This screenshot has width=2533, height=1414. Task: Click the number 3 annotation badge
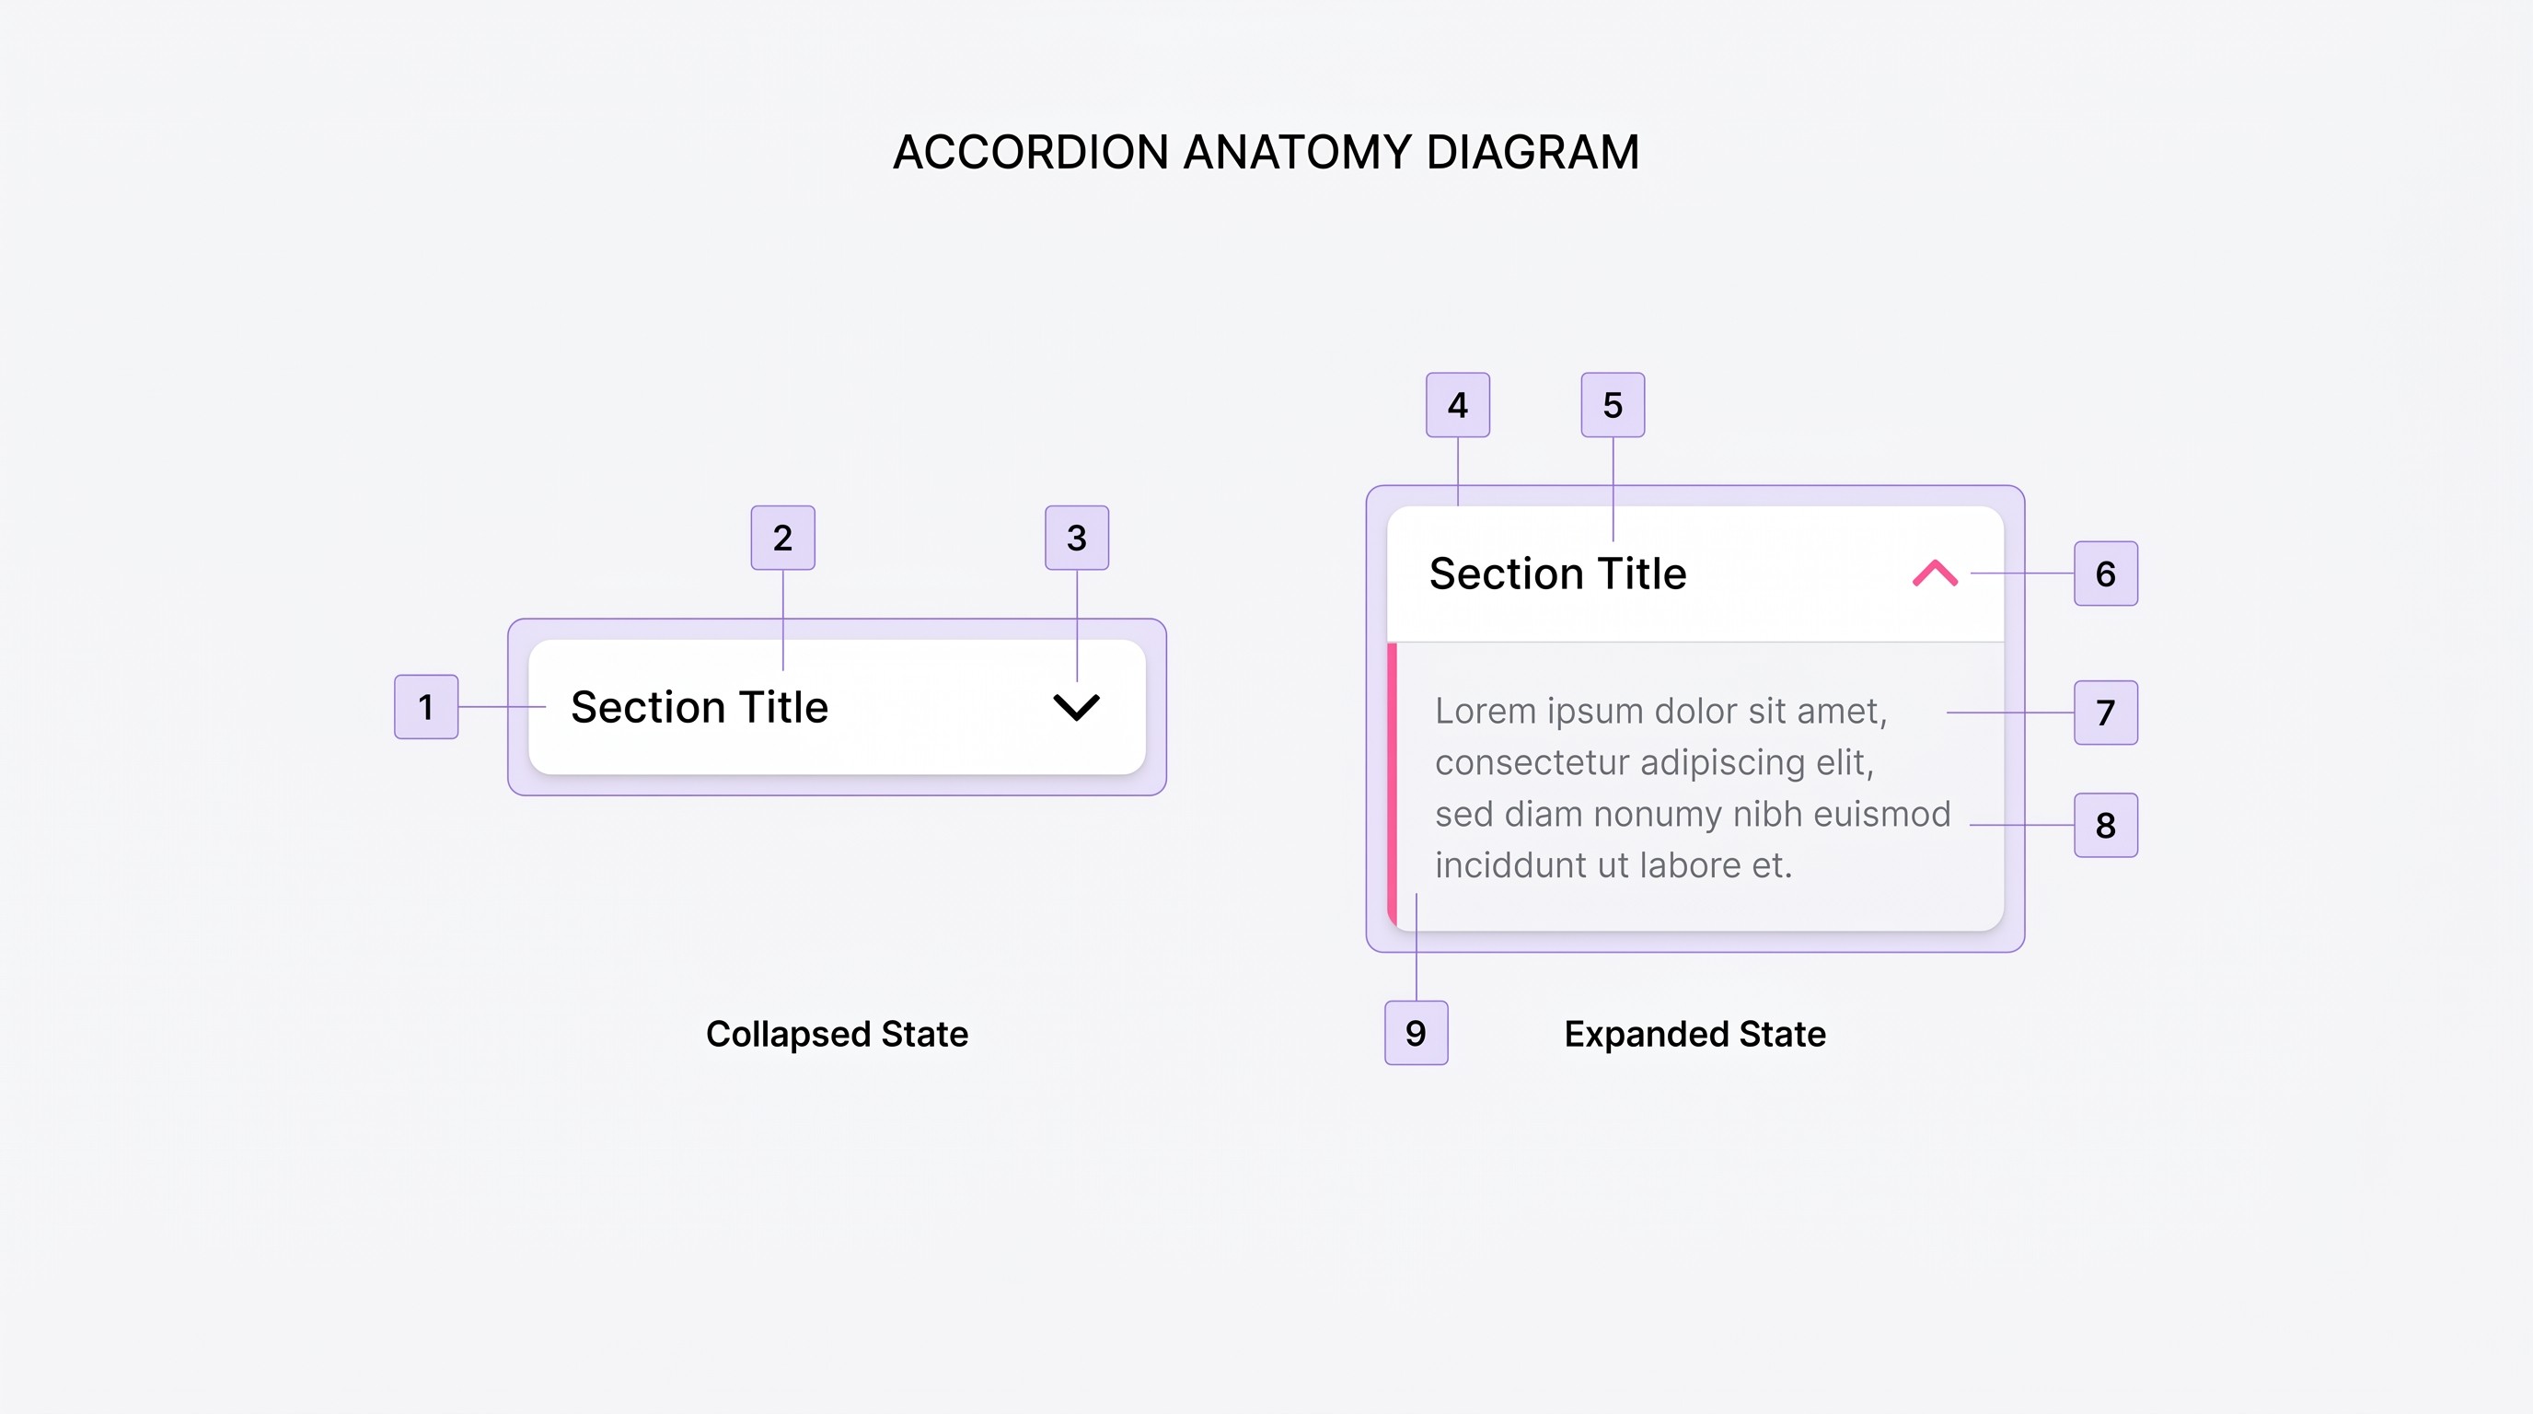point(1077,538)
